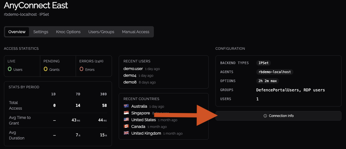This screenshot has width=346, height=149.
Task: Click the STATS BY PERIOD heading
Action: [x=24, y=87]
